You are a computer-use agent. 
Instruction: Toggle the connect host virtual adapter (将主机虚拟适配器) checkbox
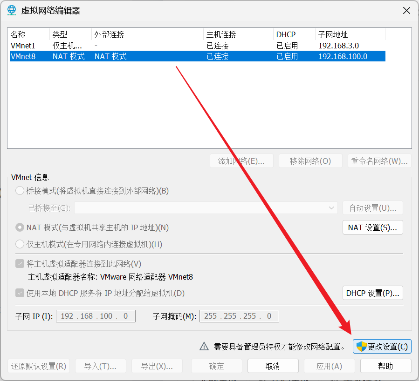(x=20, y=264)
